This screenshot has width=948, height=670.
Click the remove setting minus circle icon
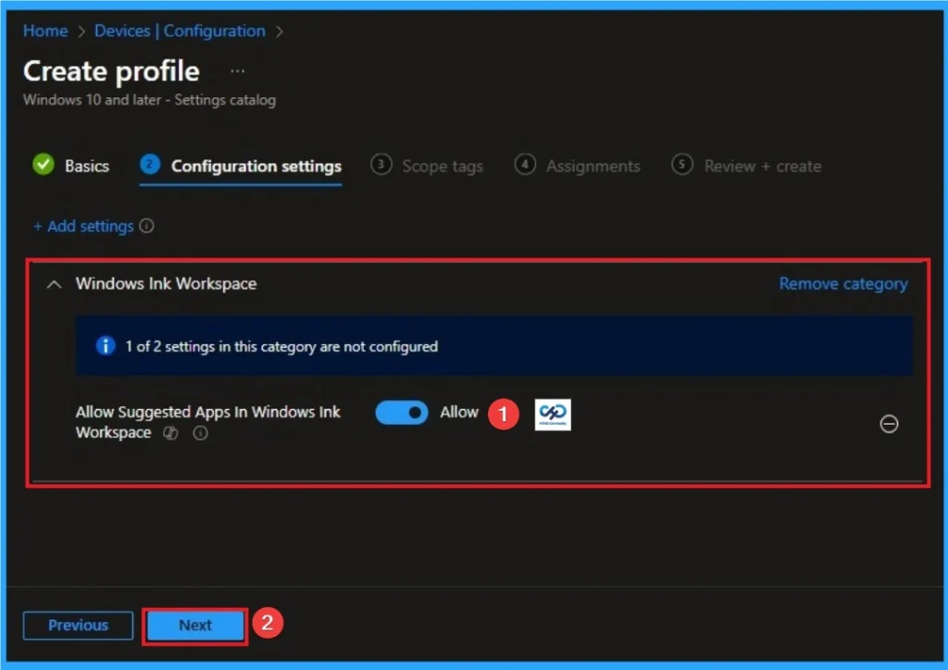point(889,424)
